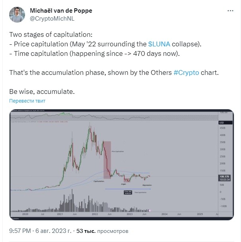Image resolution: width=241 pixels, height=242 pixels.
Task: Click the $LUNA cashtag link
Action: [x=159, y=44]
